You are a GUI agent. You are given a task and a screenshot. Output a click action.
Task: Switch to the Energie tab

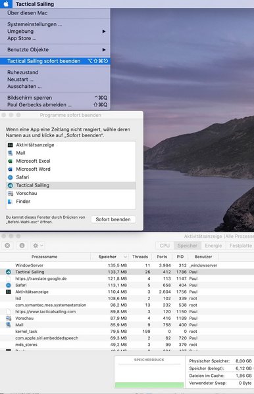(213, 246)
